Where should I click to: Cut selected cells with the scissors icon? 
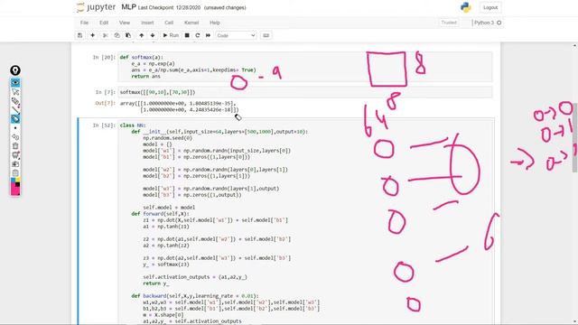[x=105, y=35]
